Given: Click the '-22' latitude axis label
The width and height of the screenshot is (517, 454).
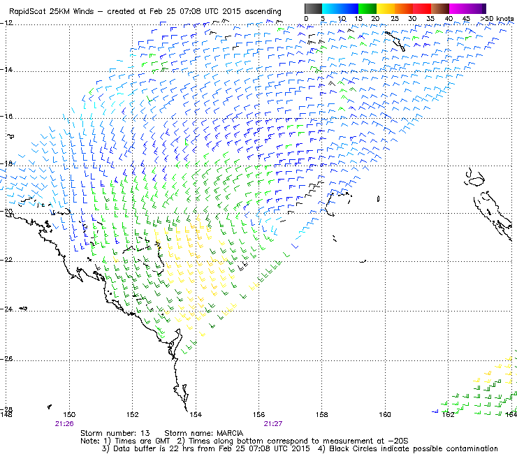Looking at the screenshot, I should pyautogui.click(x=6, y=260).
